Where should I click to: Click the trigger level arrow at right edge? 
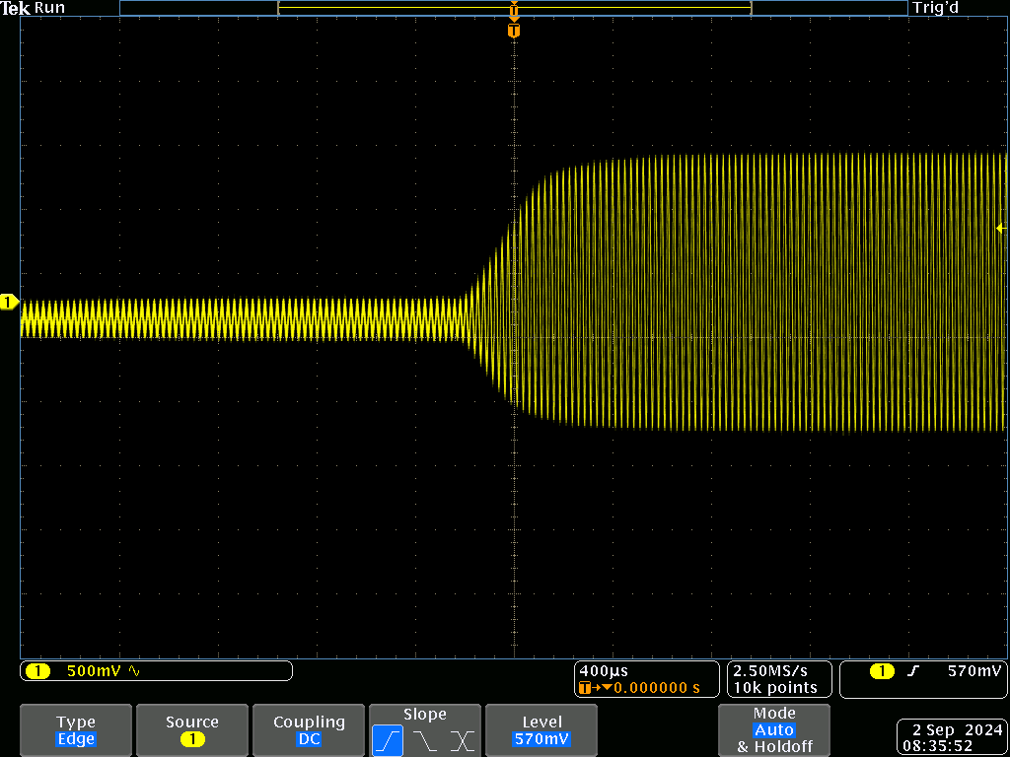(1000, 229)
